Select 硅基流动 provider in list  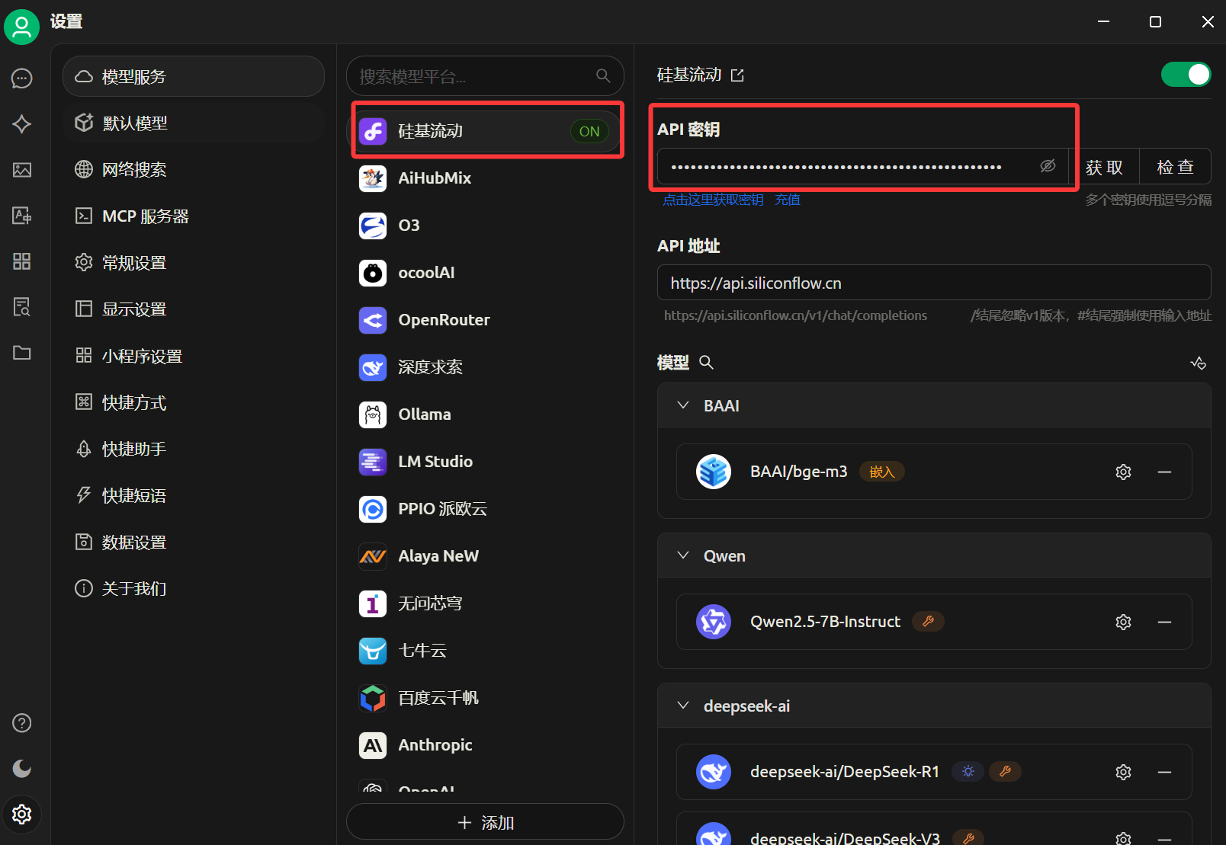(x=485, y=131)
